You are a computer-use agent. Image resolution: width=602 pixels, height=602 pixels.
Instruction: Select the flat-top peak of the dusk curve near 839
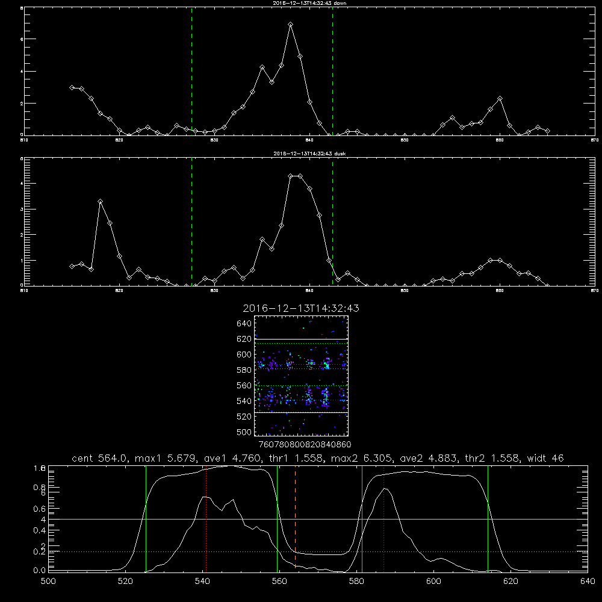295,176
